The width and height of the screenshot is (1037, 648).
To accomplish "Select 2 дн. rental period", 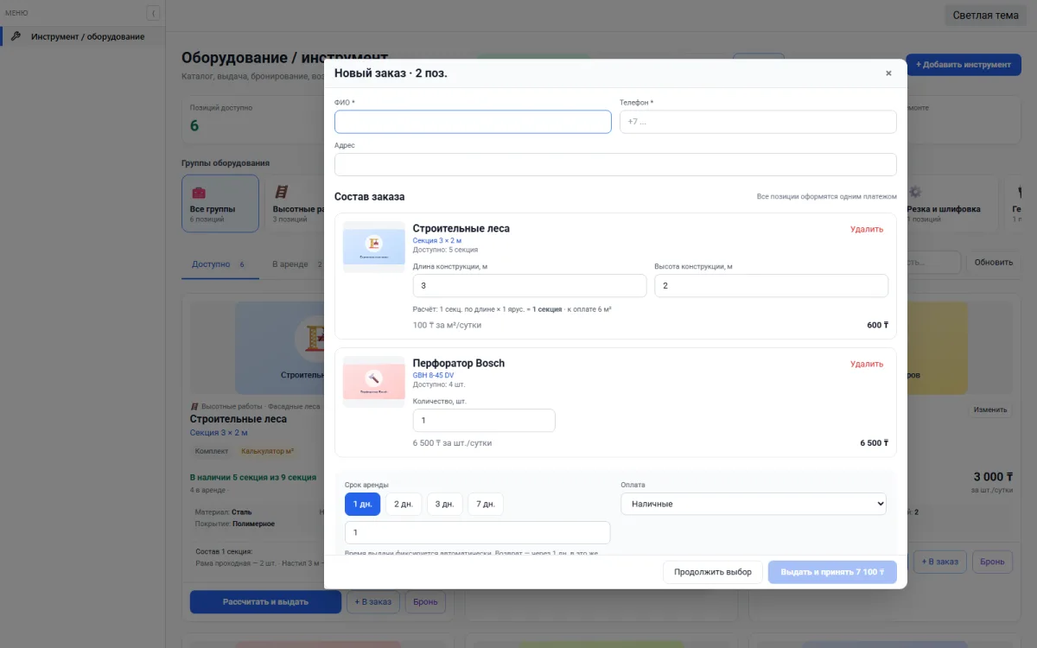I will pos(404,504).
